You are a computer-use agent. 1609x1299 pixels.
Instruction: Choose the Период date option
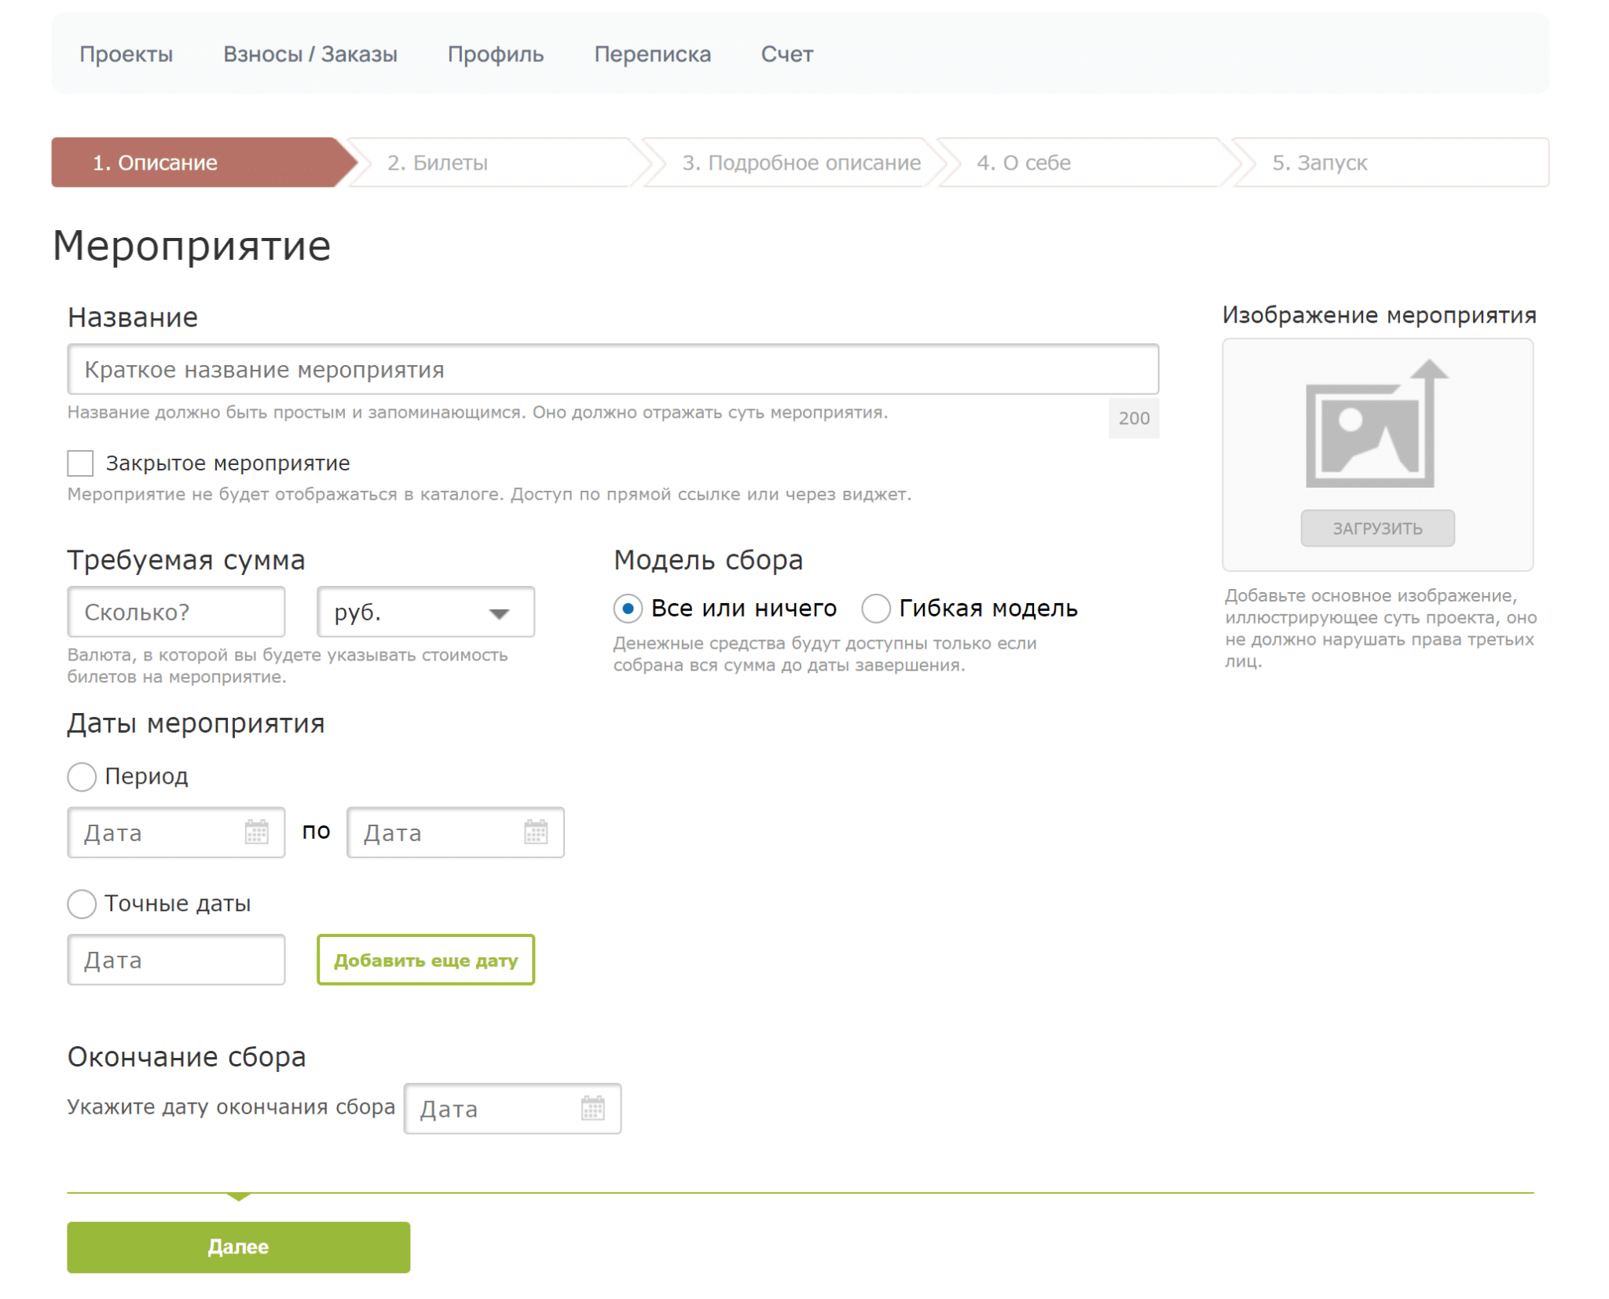click(82, 777)
